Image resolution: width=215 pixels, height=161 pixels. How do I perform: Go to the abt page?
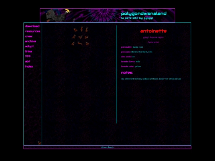coord(27,61)
